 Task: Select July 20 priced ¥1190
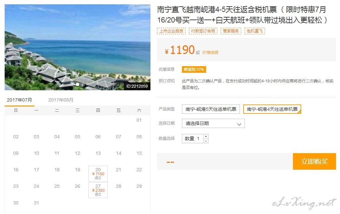tap(98, 174)
